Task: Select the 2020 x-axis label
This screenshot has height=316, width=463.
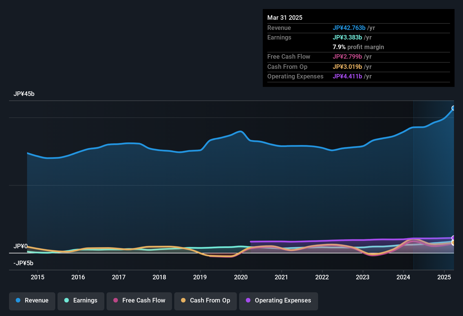Action: (241, 277)
